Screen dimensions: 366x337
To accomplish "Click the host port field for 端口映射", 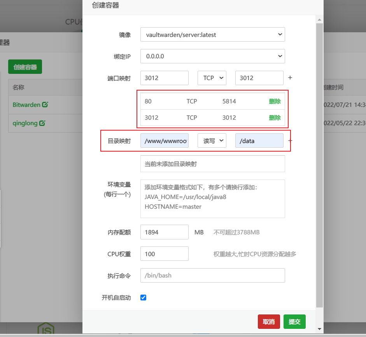I will [x=259, y=78].
